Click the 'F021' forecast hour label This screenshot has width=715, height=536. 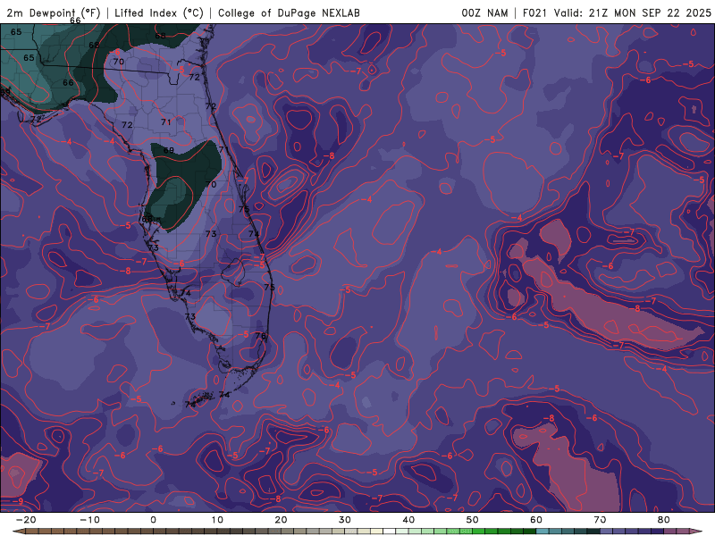point(534,13)
